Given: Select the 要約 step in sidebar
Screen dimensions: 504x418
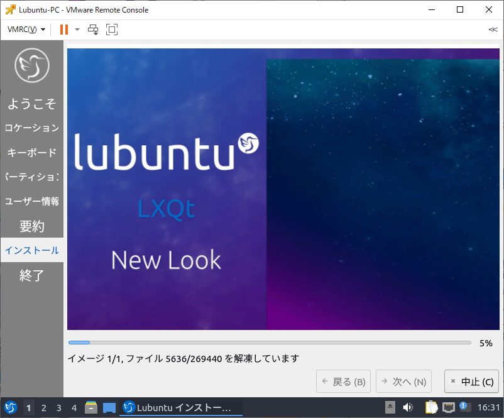Looking at the screenshot, I should [x=32, y=226].
